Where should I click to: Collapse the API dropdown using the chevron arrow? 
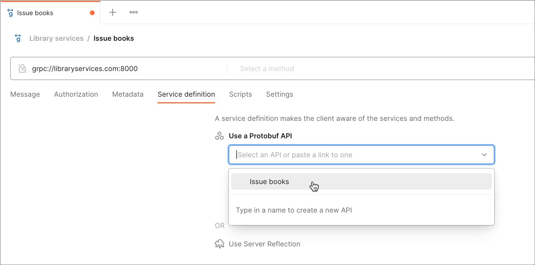(484, 155)
